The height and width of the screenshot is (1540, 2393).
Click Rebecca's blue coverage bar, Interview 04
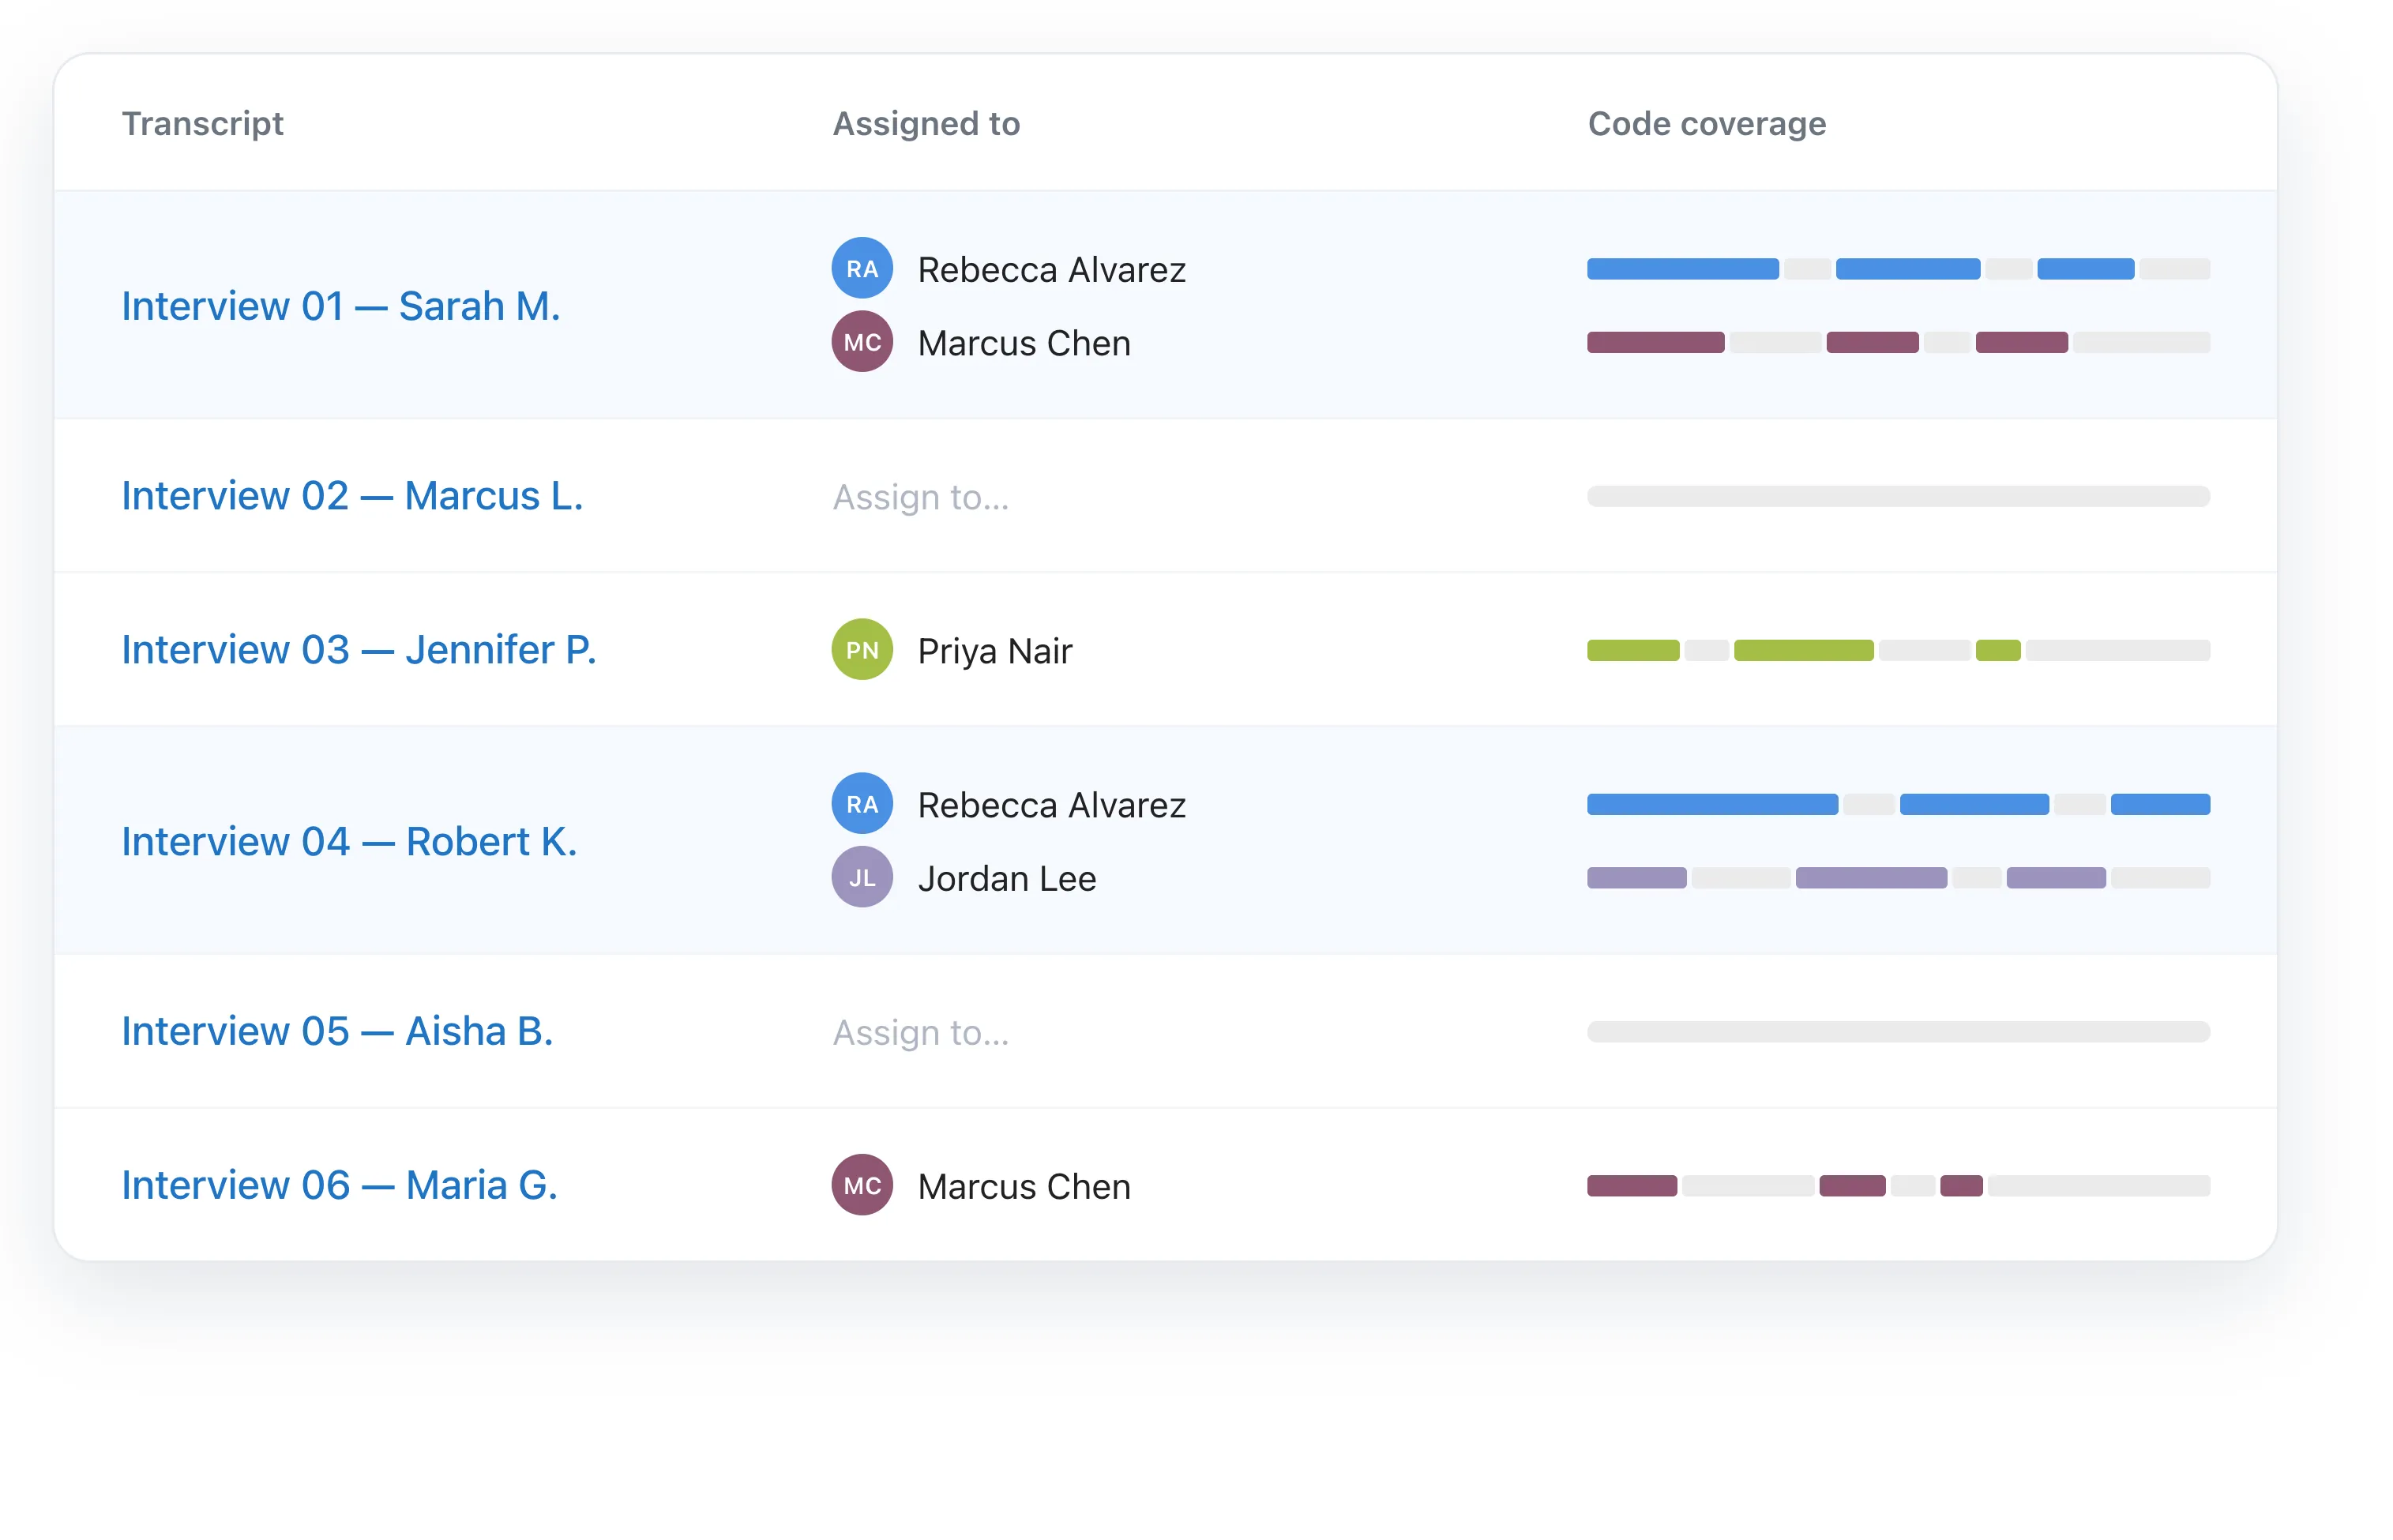(x=1898, y=805)
